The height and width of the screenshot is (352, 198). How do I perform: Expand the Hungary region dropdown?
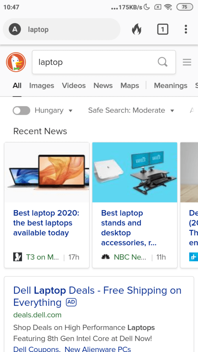tap(54, 110)
